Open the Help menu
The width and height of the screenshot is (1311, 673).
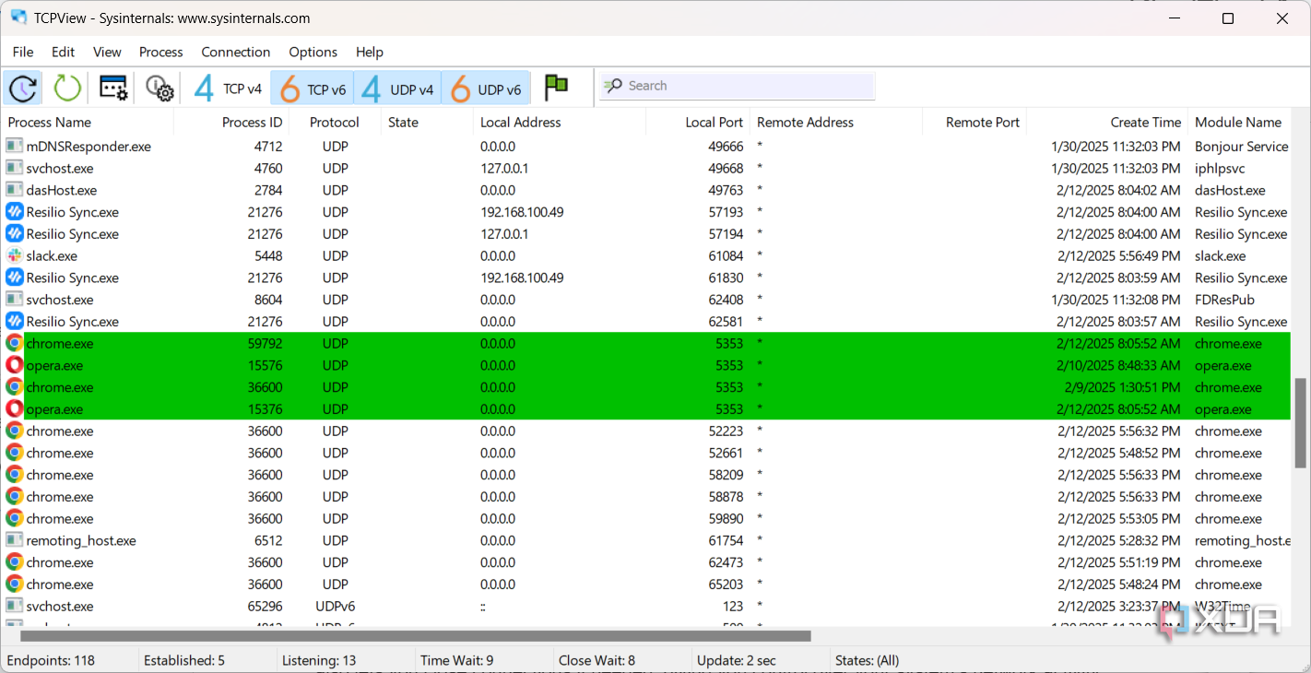[370, 52]
